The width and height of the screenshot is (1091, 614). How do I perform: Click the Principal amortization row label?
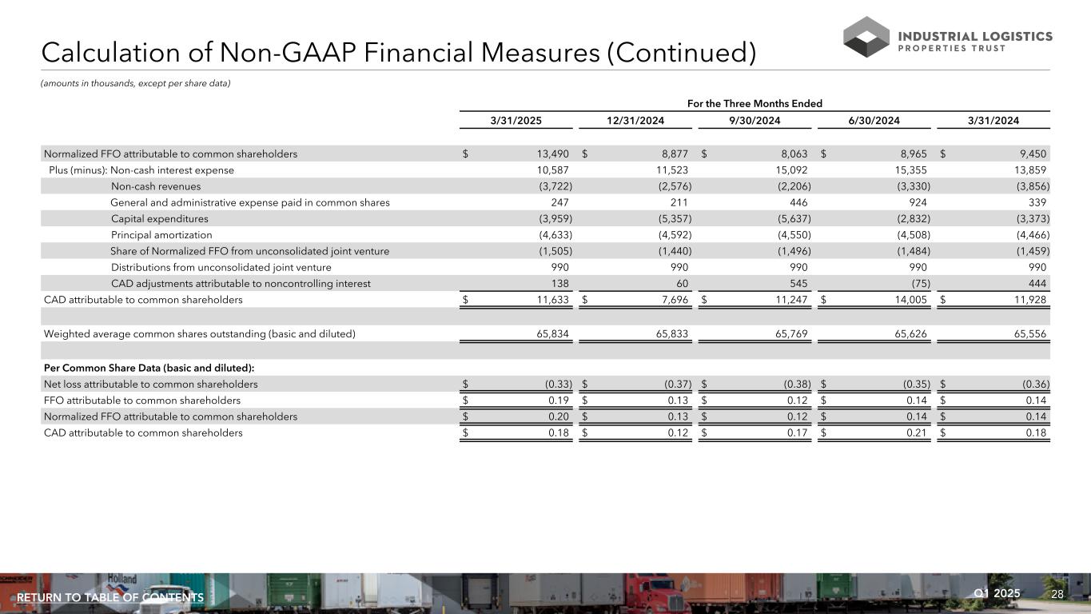tap(161, 235)
